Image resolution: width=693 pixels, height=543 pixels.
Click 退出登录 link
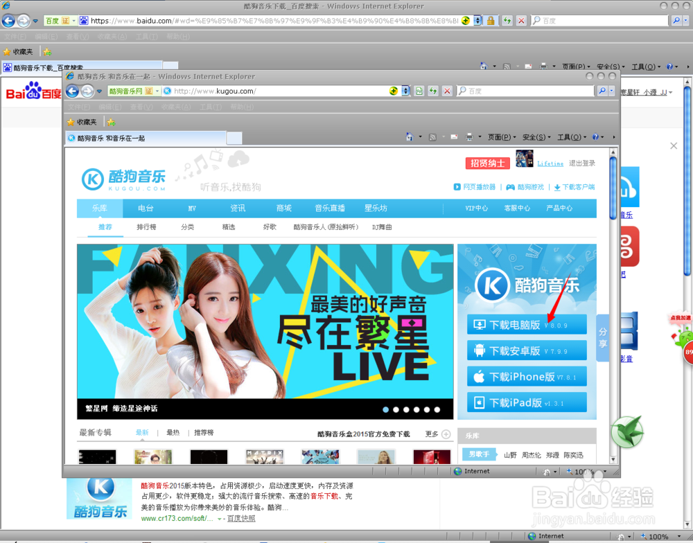pos(581,163)
